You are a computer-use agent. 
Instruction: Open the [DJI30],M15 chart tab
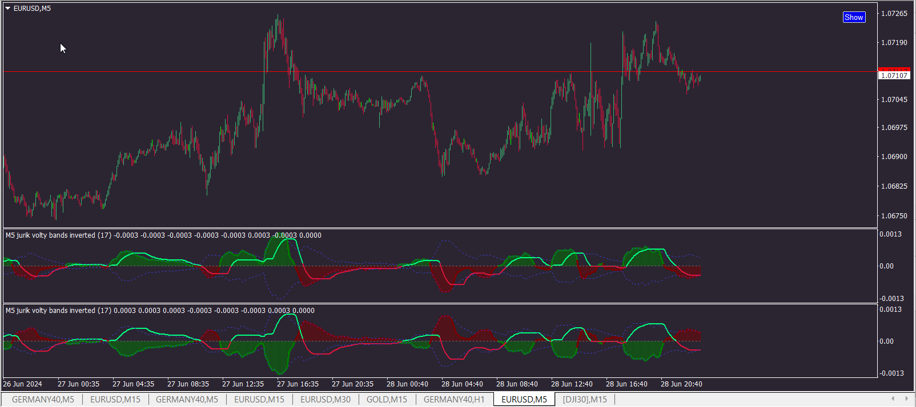coord(585,400)
